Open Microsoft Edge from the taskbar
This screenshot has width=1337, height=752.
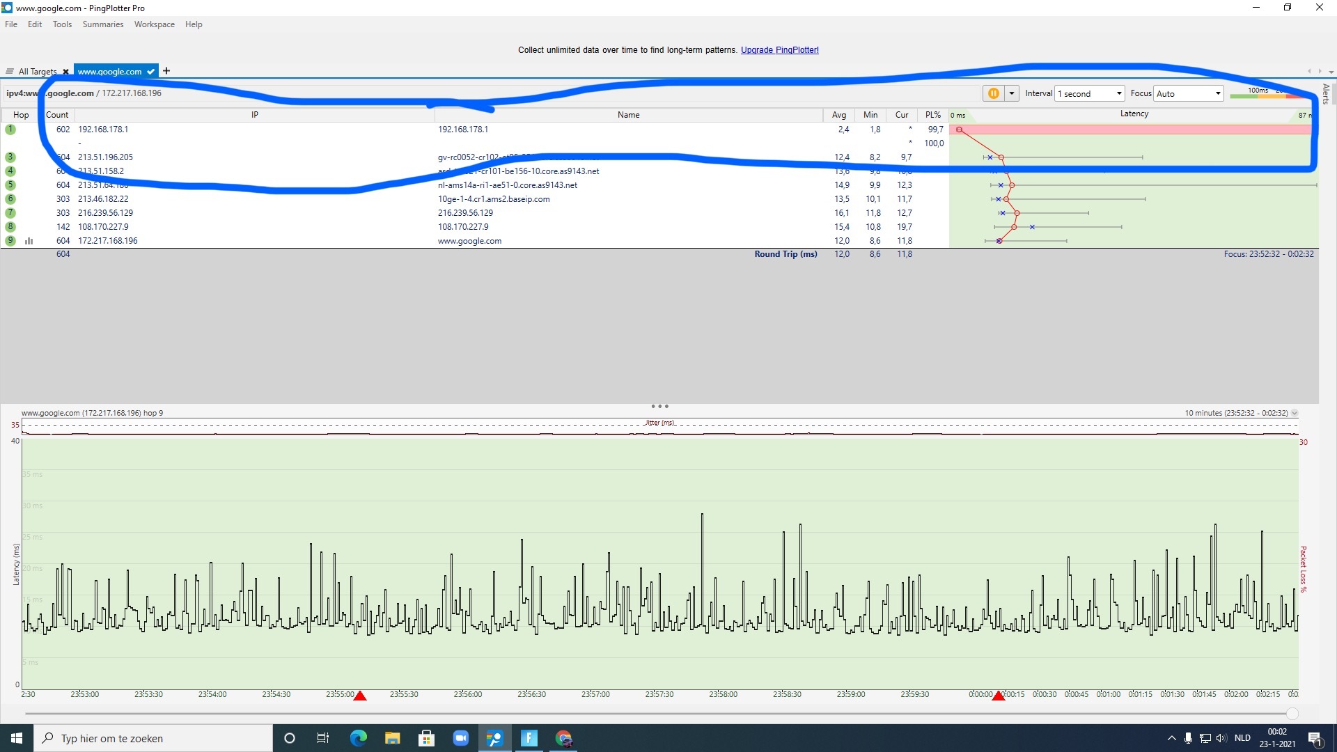coord(358,738)
